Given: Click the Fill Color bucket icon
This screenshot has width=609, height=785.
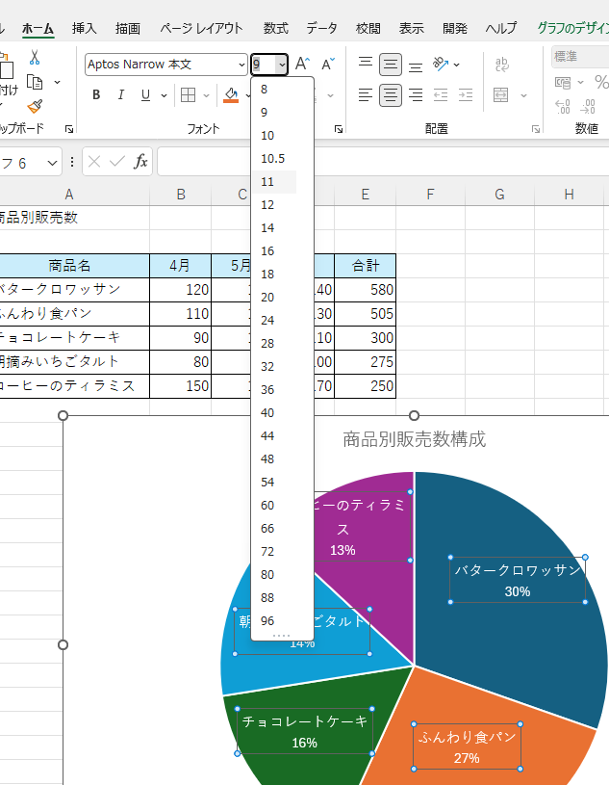Looking at the screenshot, I should 231,94.
